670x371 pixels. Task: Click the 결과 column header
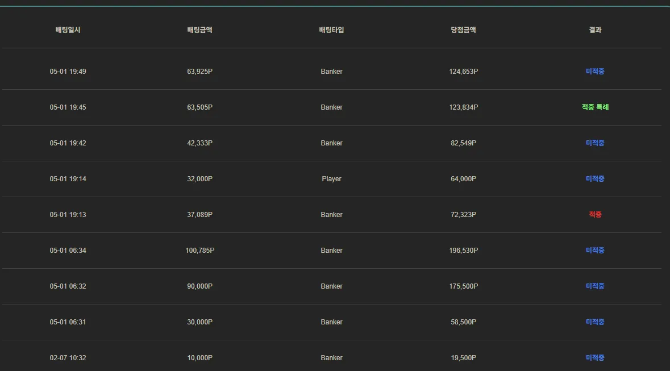pyautogui.click(x=595, y=30)
